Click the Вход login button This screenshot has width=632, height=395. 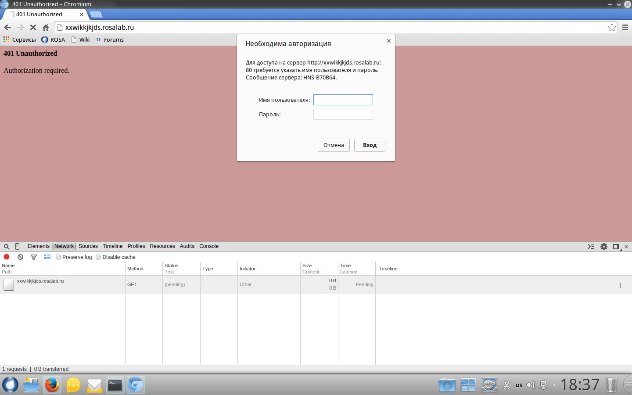pos(370,145)
